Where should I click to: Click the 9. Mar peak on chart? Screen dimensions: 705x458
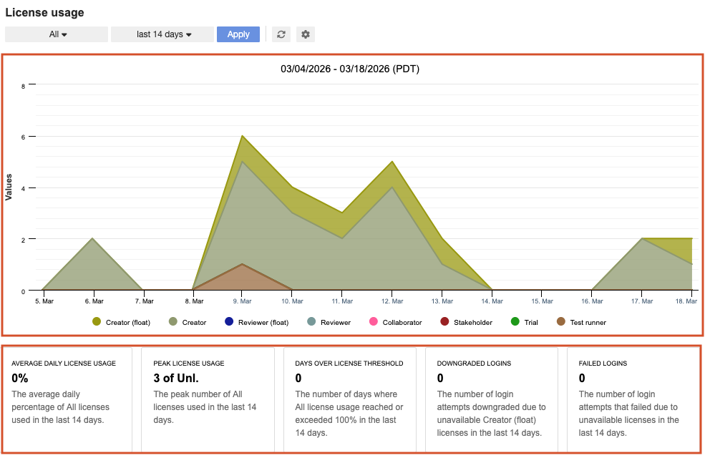243,137
